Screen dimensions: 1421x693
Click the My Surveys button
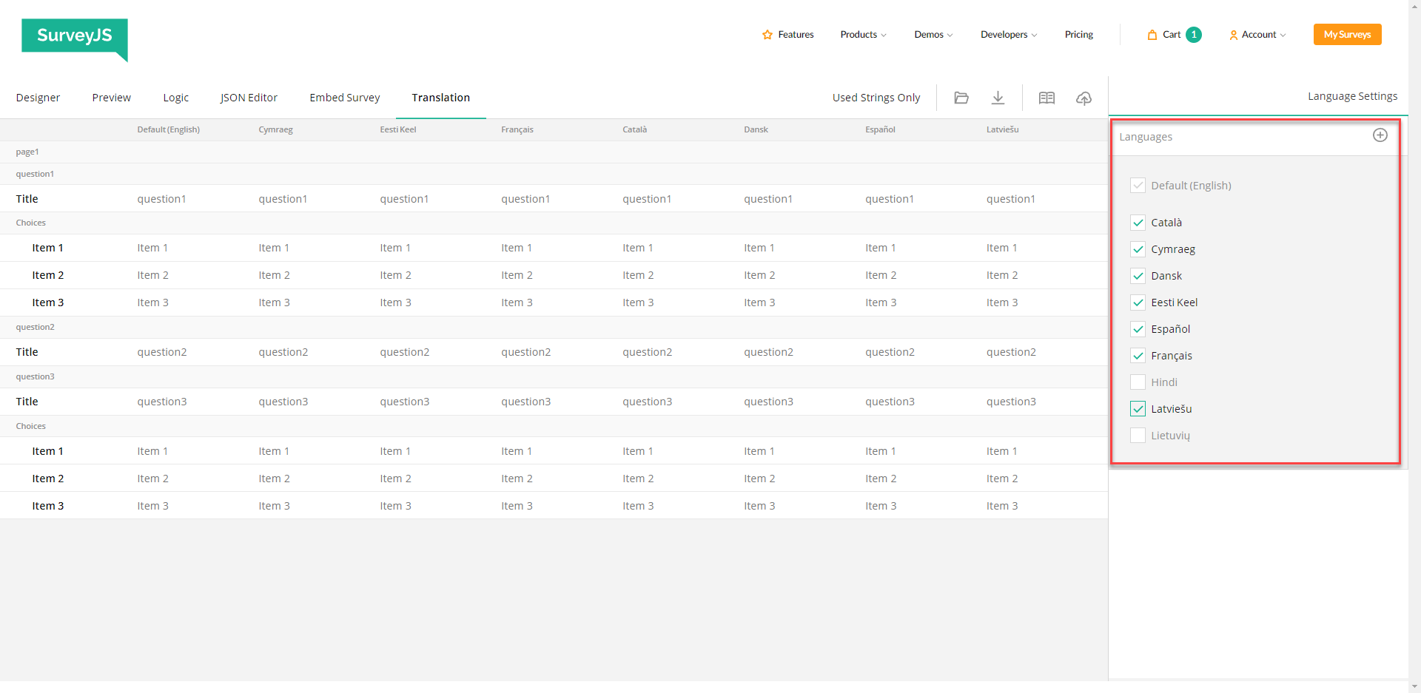1346,34
